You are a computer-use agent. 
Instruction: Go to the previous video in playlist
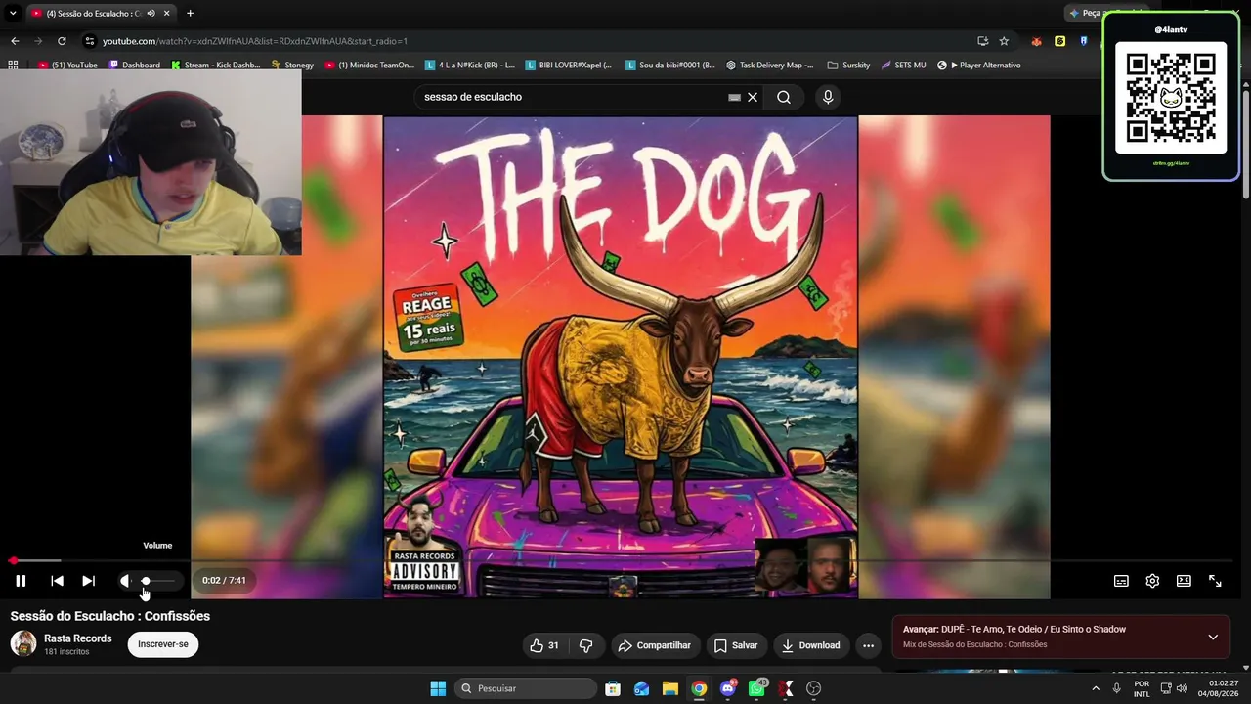[57, 581]
